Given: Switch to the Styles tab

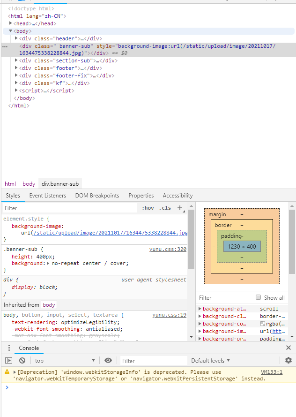Looking at the screenshot, I should [x=13, y=196].
